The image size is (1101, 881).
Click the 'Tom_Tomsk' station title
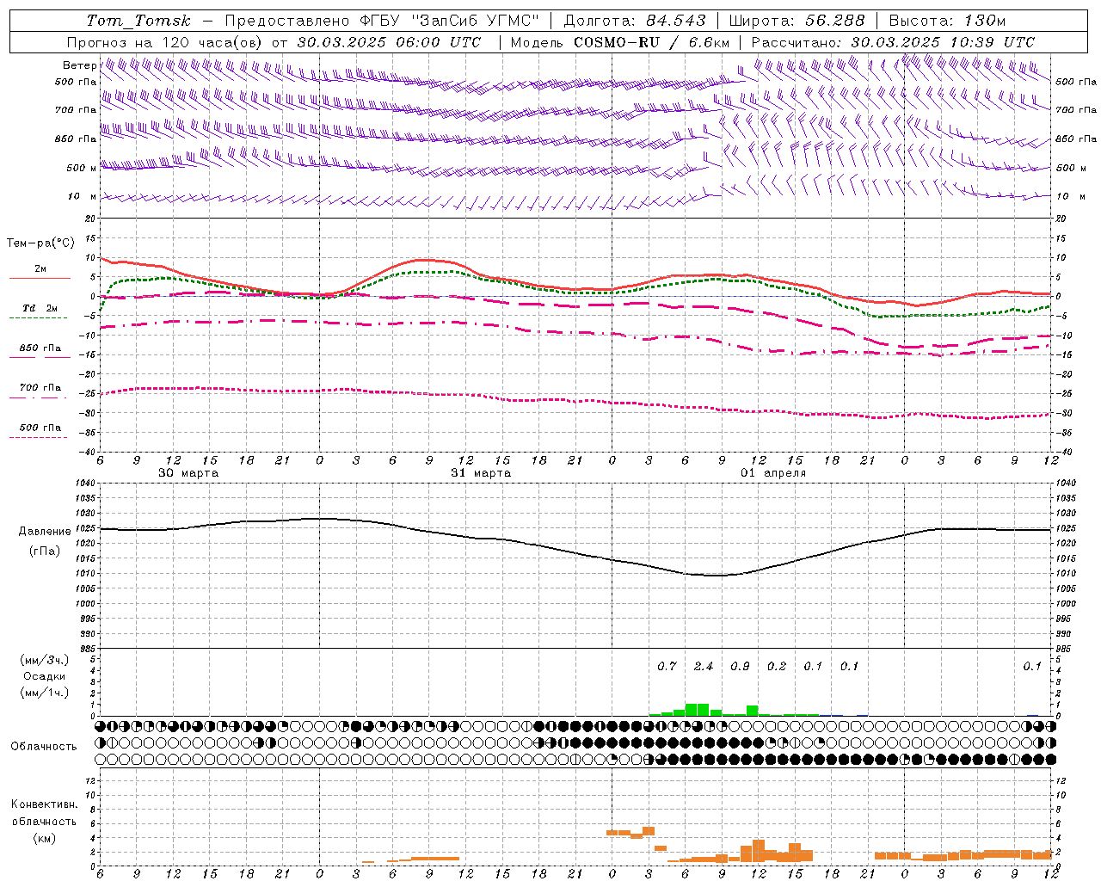pyautogui.click(x=138, y=21)
